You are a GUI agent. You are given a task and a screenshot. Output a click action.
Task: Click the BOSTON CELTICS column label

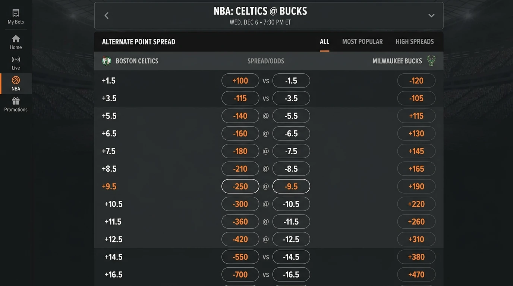pos(137,61)
